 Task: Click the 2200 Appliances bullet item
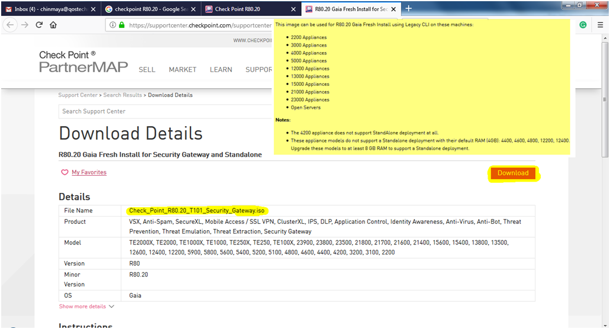coord(309,37)
